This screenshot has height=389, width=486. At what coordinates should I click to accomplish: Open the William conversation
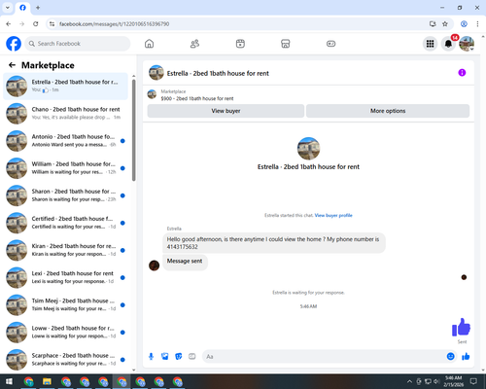pyautogui.click(x=65, y=168)
